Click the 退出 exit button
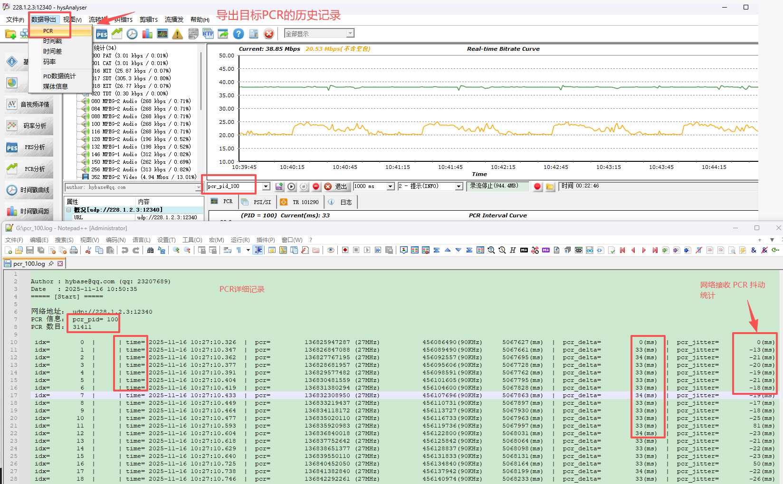This screenshot has width=783, height=484. click(336, 186)
